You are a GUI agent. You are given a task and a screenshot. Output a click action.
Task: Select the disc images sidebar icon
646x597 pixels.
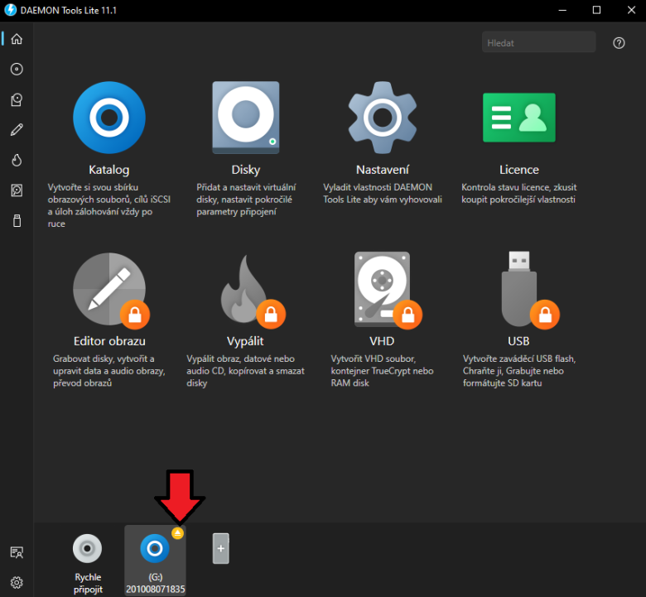17,70
